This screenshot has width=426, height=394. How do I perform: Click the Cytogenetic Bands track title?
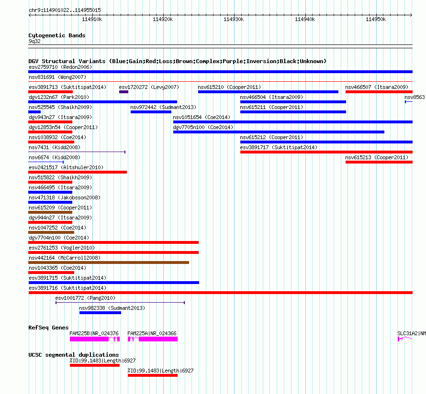[x=57, y=35]
